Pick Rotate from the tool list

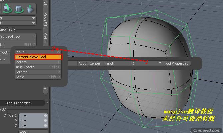[x=38, y=62]
